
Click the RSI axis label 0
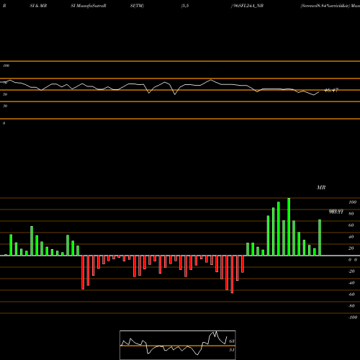point(4,123)
